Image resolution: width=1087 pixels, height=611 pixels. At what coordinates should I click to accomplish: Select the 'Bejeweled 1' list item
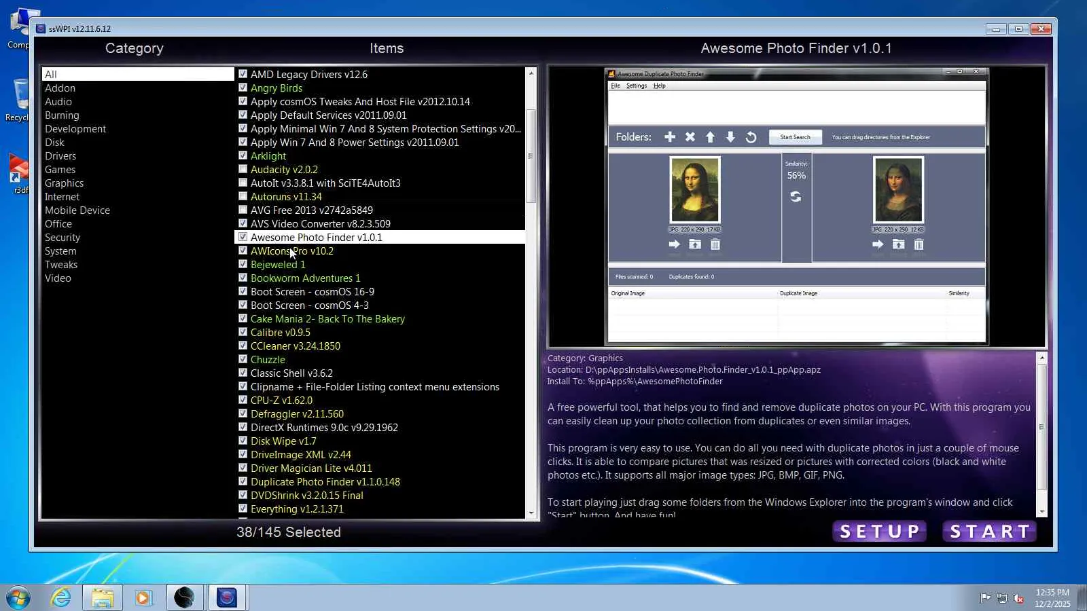(x=278, y=264)
